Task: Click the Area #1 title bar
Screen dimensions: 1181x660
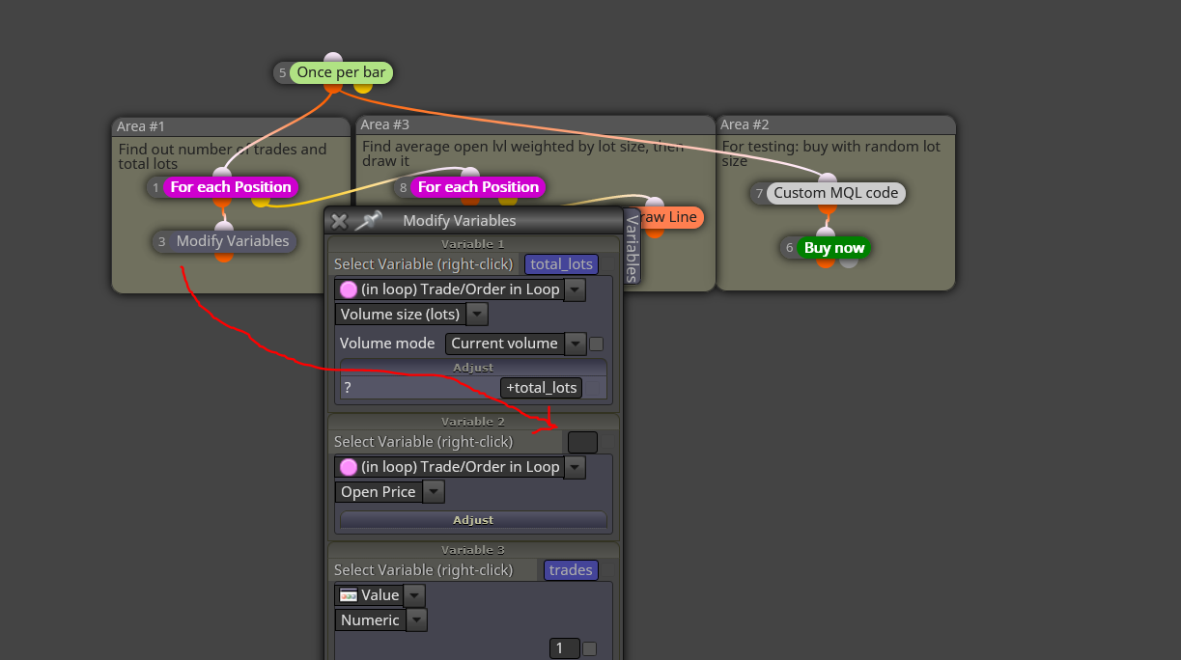Action: (231, 126)
